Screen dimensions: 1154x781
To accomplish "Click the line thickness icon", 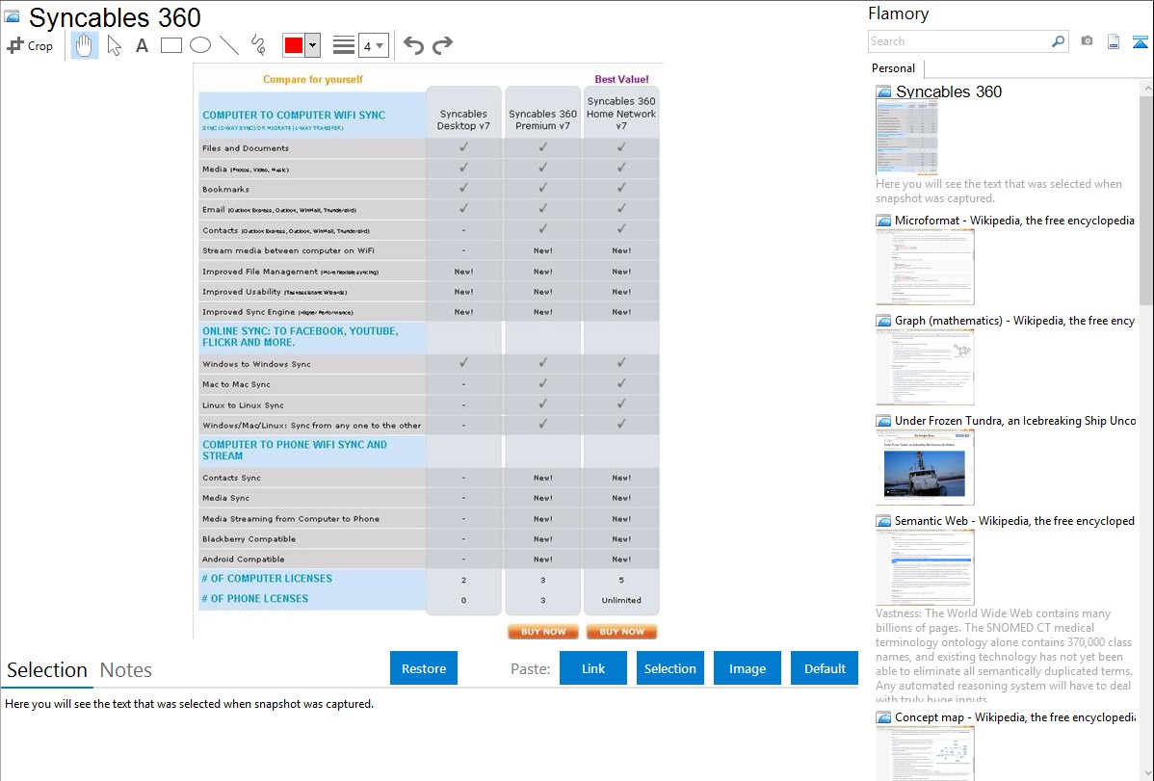I will pyautogui.click(x=344, y=45).
